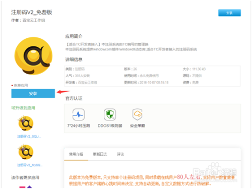Click the 安全策略 label
The width and height of the screenshot is (252, 189).
tap(138, 125)
